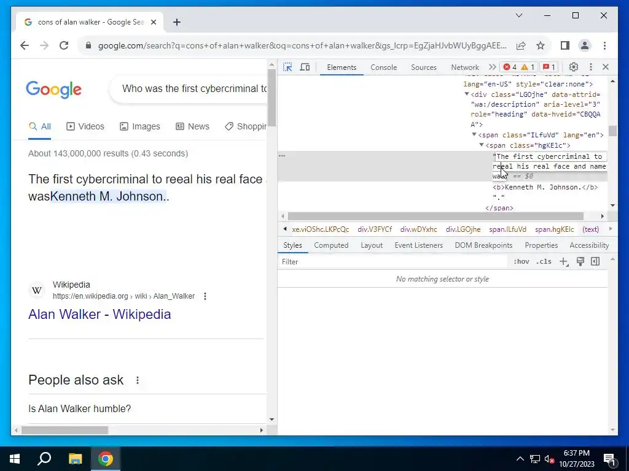Collapse the span class hgKElc node
Viewport: 629px width, 471px height.
pyautogui.click(x=482, y=145)
